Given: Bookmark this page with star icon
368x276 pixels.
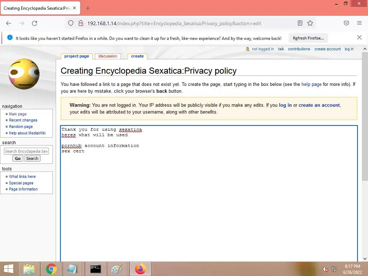Looking at the screenshot, I should (310, 23).
